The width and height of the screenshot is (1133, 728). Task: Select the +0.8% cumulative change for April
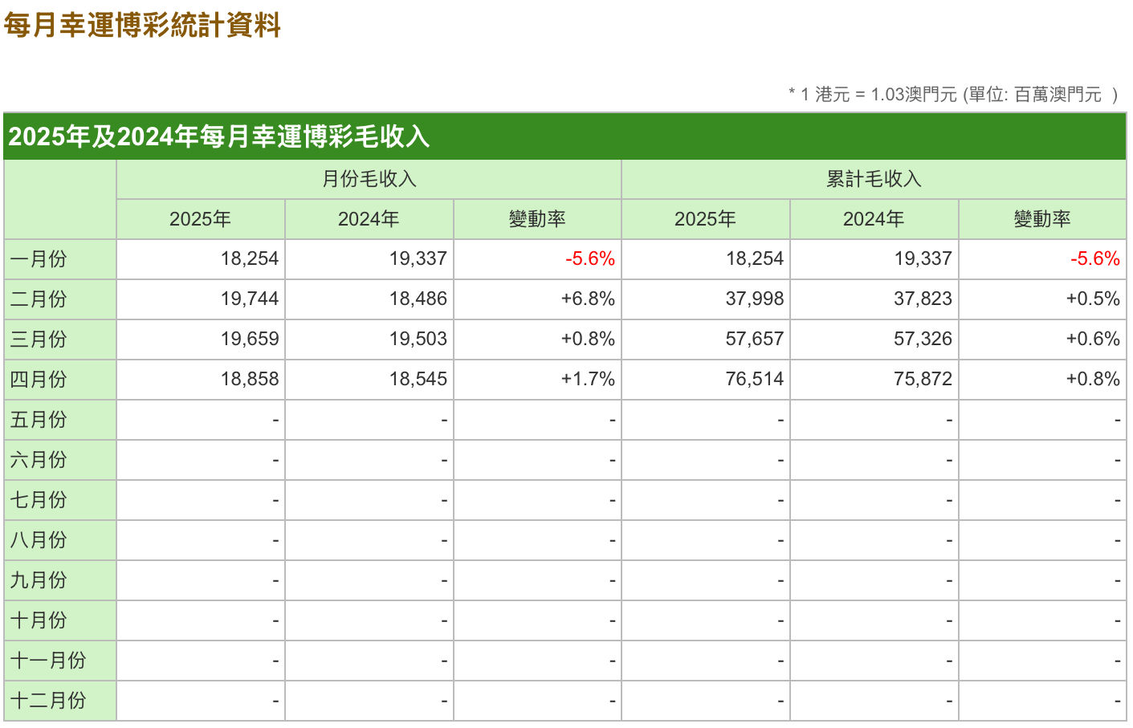click(x=1093, y=379)
